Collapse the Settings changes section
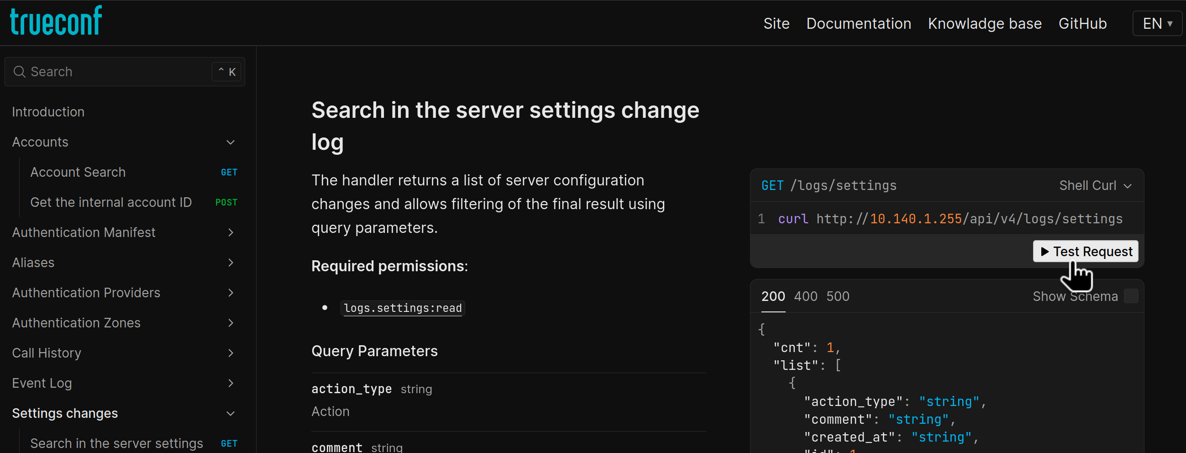The width and height of the screenshot is (1186, 453). (x=230, y=413)
